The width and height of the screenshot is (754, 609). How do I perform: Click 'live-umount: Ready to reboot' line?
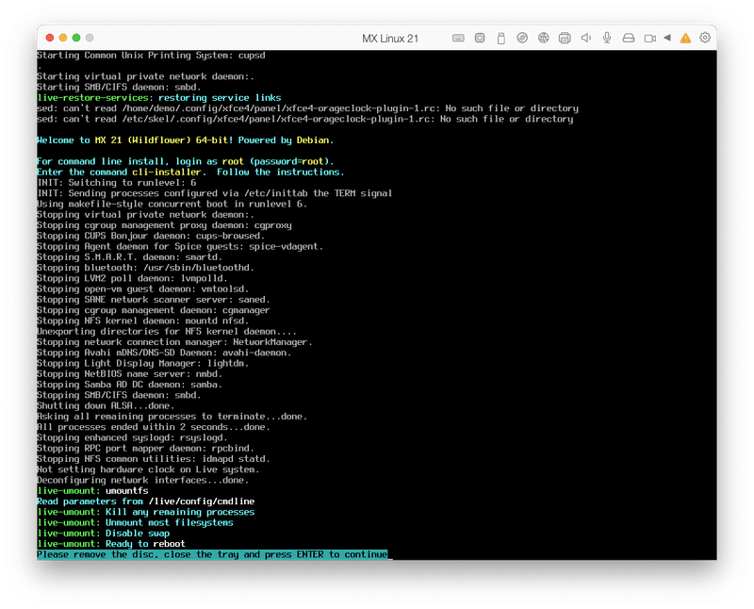(111, 544)
